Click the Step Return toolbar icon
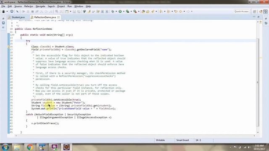 [x=50, y=11]
